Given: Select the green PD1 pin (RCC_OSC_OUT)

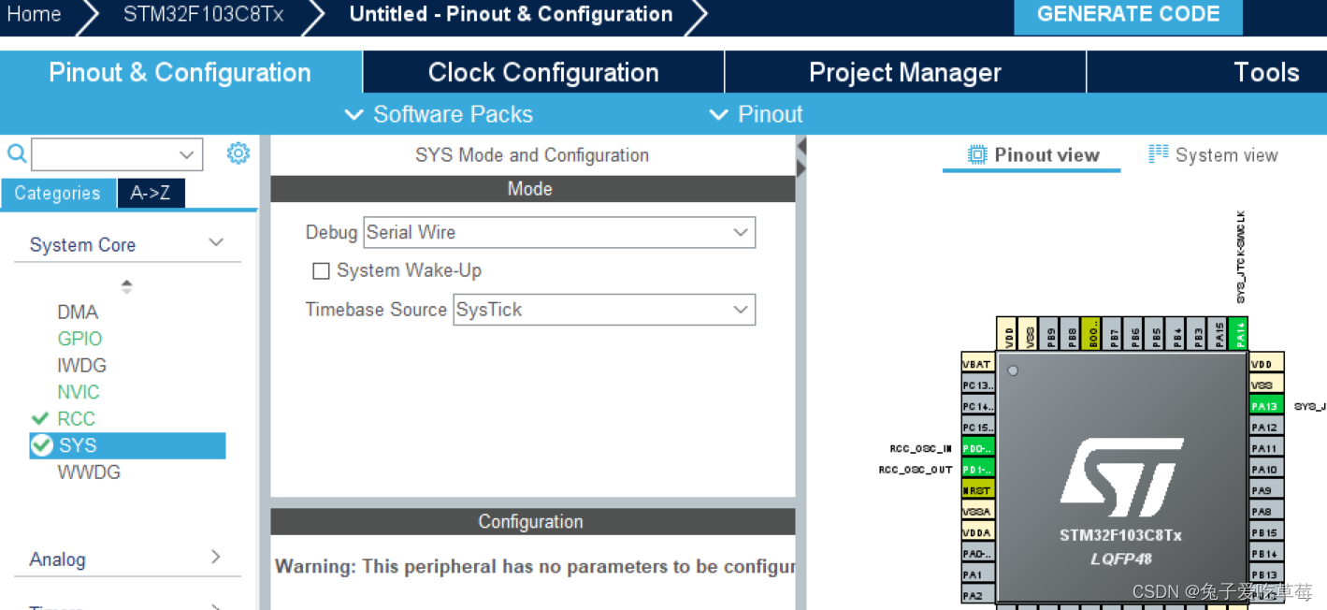Looking at the screenshot, I should coord(978,469).
